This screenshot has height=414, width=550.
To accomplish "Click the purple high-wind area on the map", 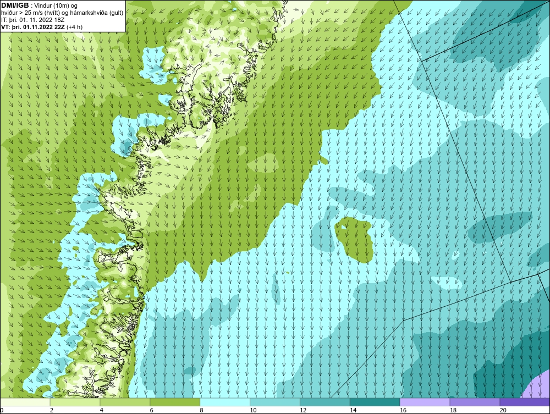I will pyautogui.click(x=537, y=388).
